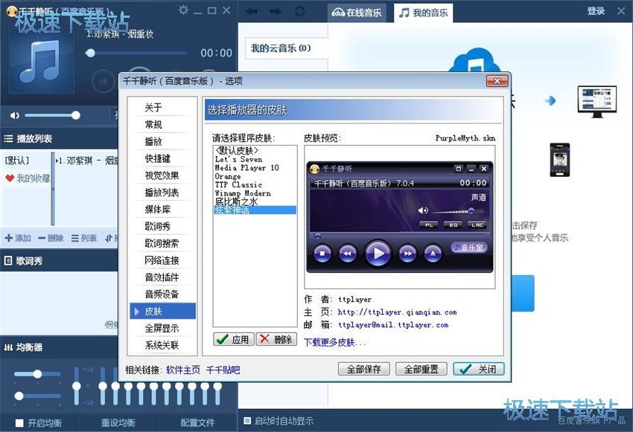
Task: Click the previous track button
Action: tap(103, 81)
